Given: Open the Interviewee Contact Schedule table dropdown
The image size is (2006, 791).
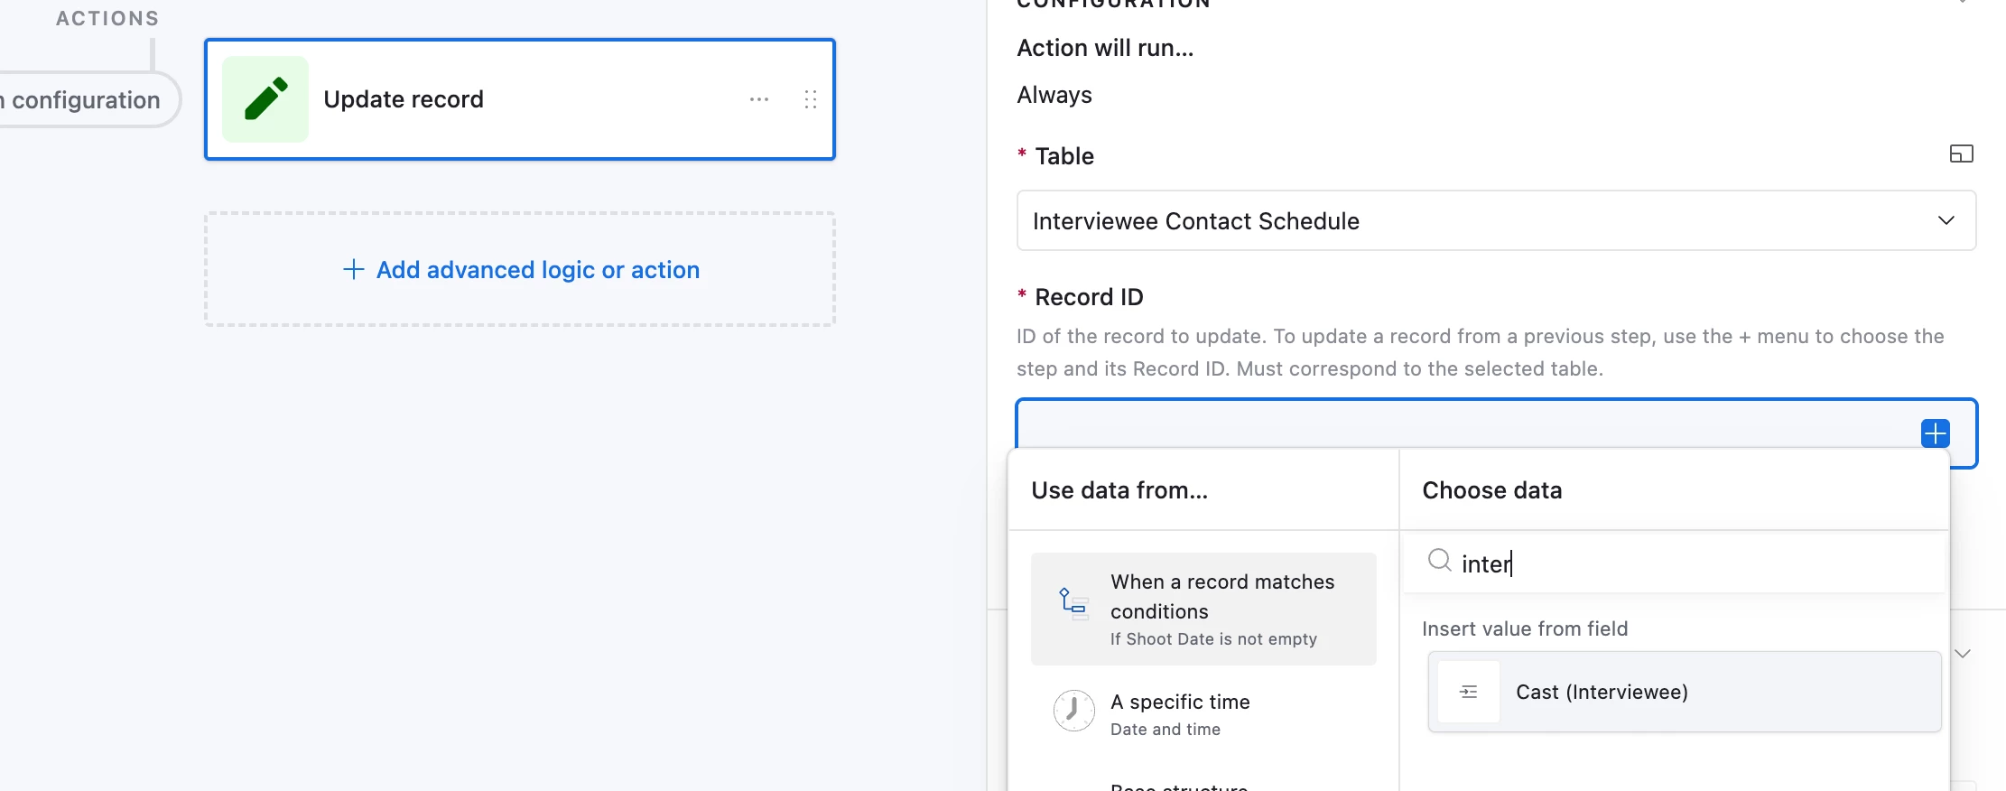Looking at the screenshot, I should pos(1496,220).
